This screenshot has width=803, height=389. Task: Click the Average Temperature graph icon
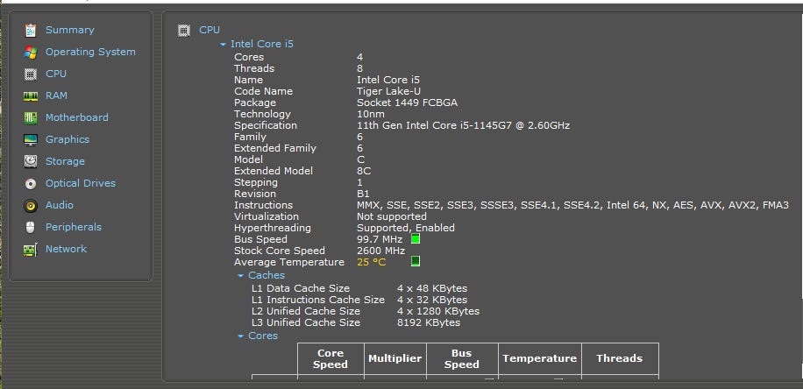416,262
